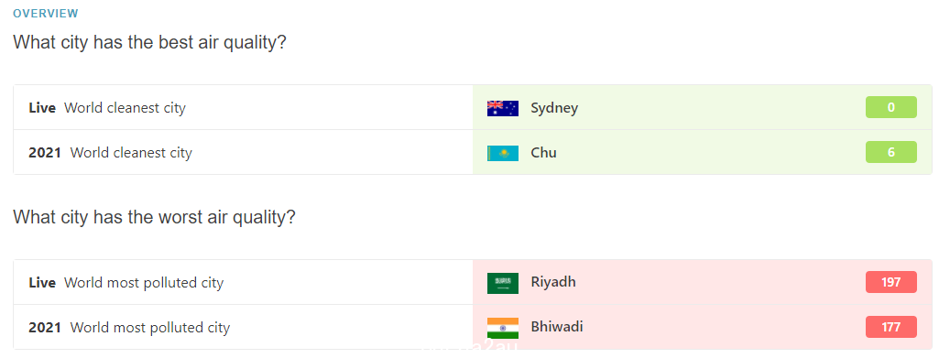Click the bold Live label in polluted row
This screenshot has height=358, width=939.
click(x=42, y=283)
